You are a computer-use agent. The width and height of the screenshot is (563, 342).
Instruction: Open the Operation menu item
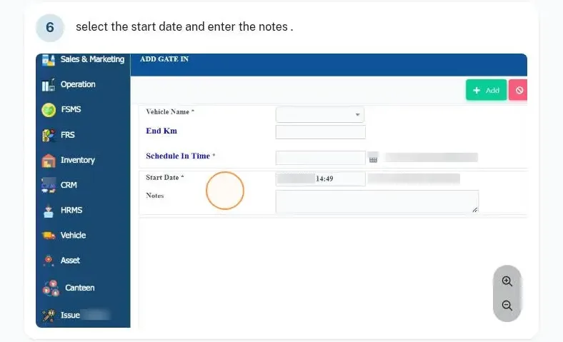[x=78, y=84]
